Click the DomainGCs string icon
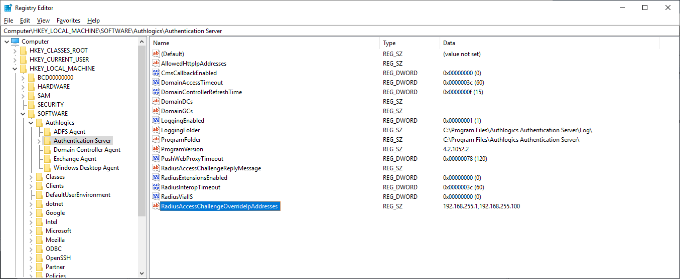The image size is (680, 279). click(x=156, y=111)
